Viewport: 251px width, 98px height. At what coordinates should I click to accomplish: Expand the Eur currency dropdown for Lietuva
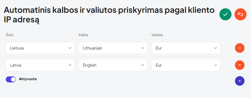coord(186,48)
